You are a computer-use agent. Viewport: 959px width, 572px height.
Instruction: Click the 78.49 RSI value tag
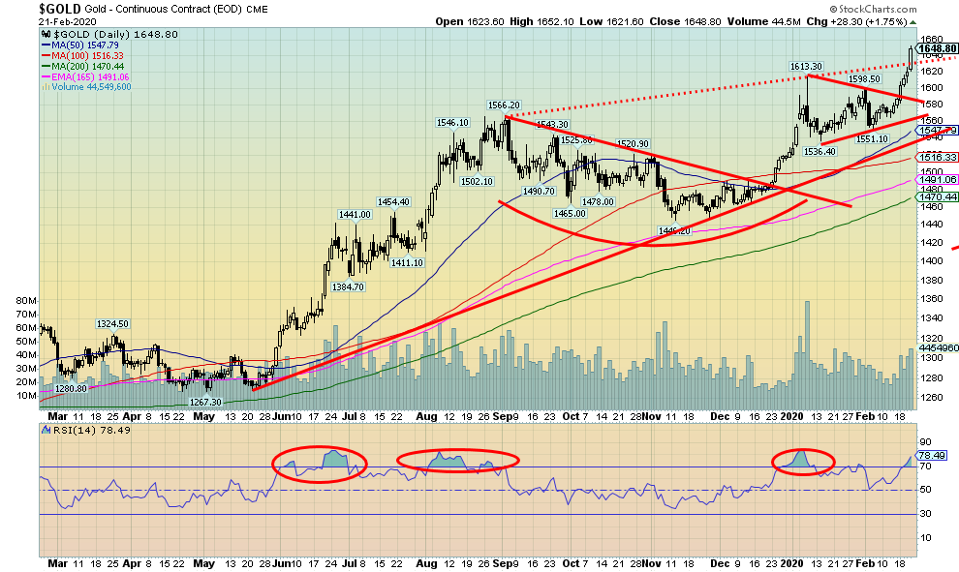[936, 454]
